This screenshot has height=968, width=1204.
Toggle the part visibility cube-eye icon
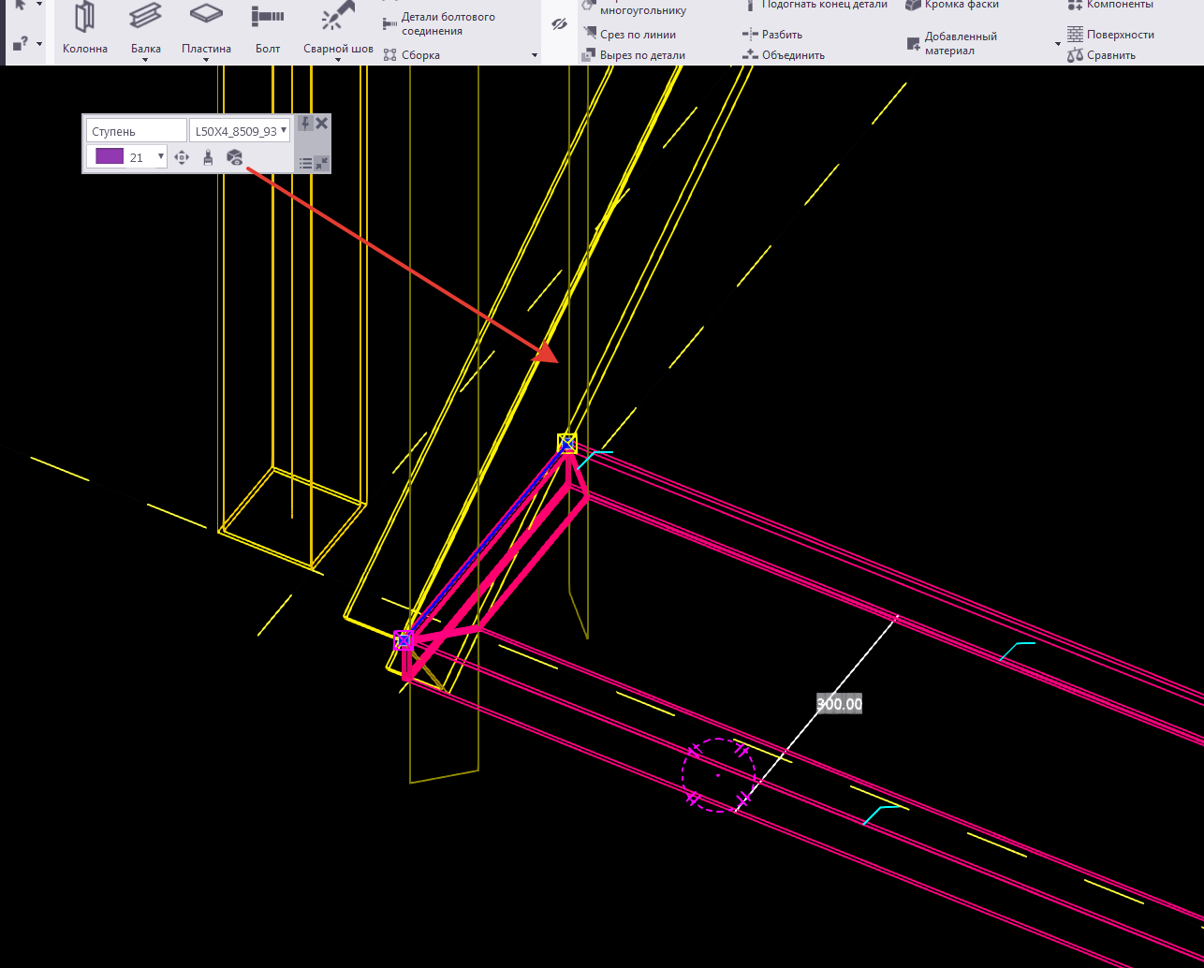(x=235, y=157)
